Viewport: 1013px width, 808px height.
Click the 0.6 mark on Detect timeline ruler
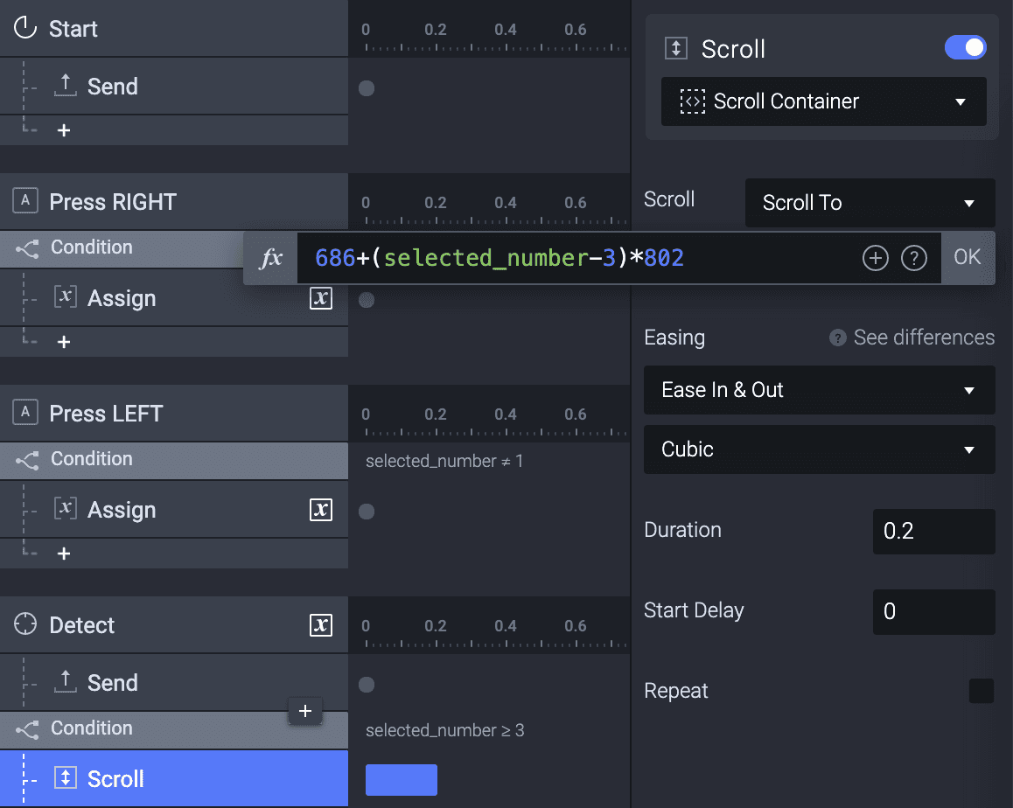575,626
